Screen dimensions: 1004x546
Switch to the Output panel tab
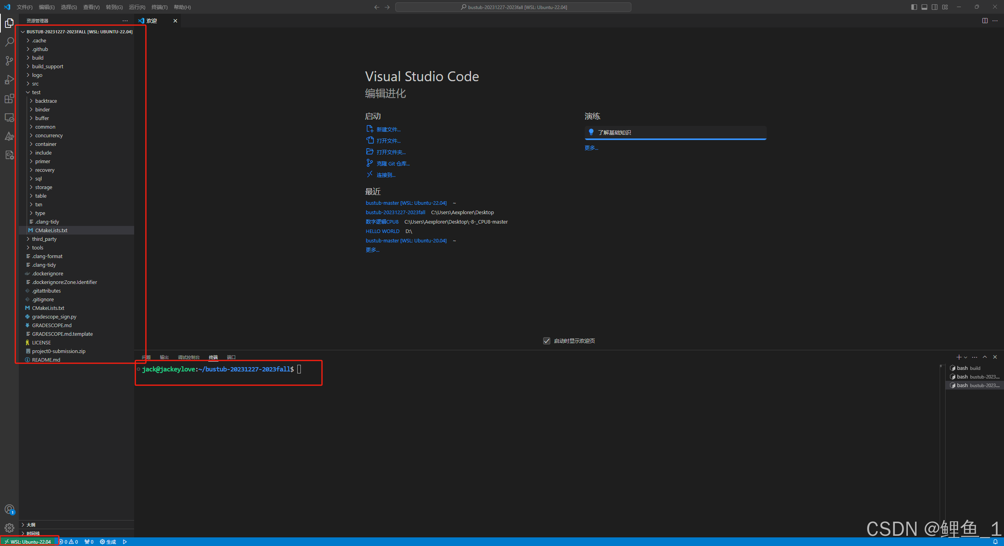click(x=164, y=357)
